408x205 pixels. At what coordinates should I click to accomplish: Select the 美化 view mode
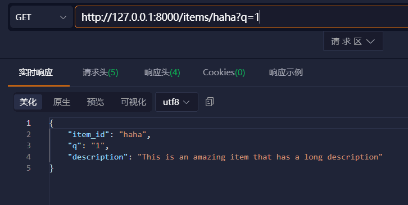28,102
